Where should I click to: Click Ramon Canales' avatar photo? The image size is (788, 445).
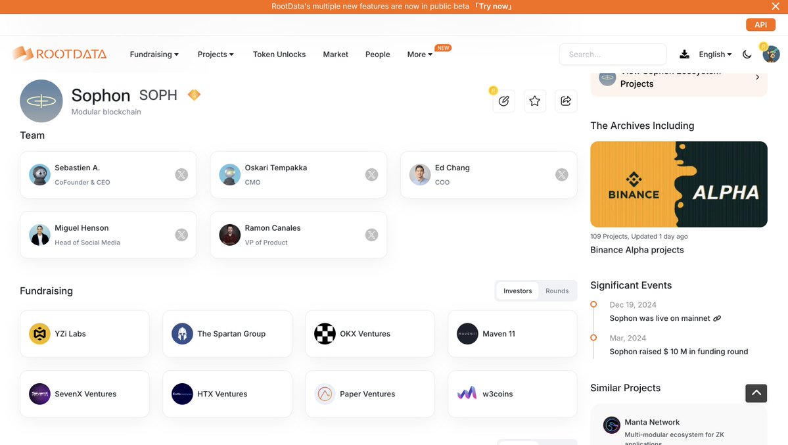click(229, 235)
